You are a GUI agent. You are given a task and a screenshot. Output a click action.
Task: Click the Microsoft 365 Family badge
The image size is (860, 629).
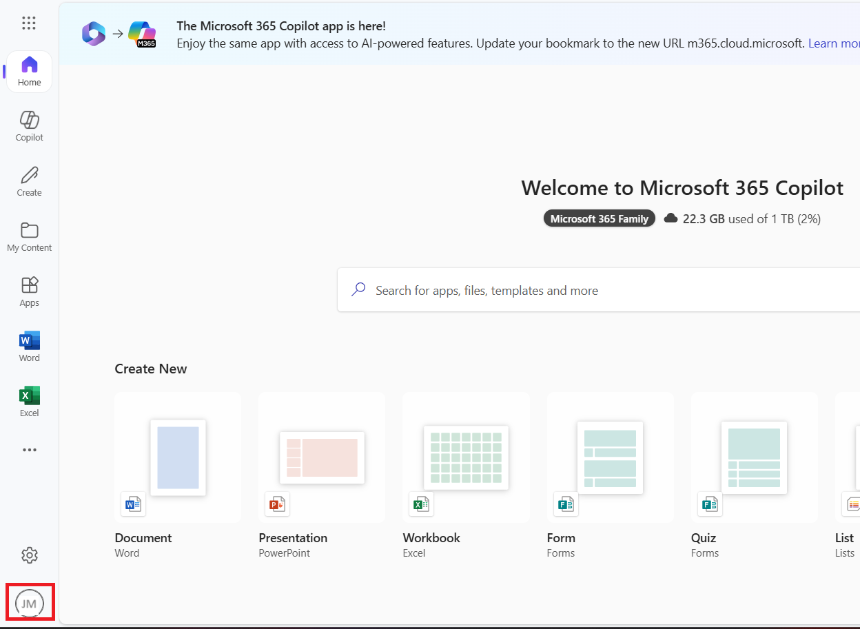pyautogui.click(x=600, y=218)
